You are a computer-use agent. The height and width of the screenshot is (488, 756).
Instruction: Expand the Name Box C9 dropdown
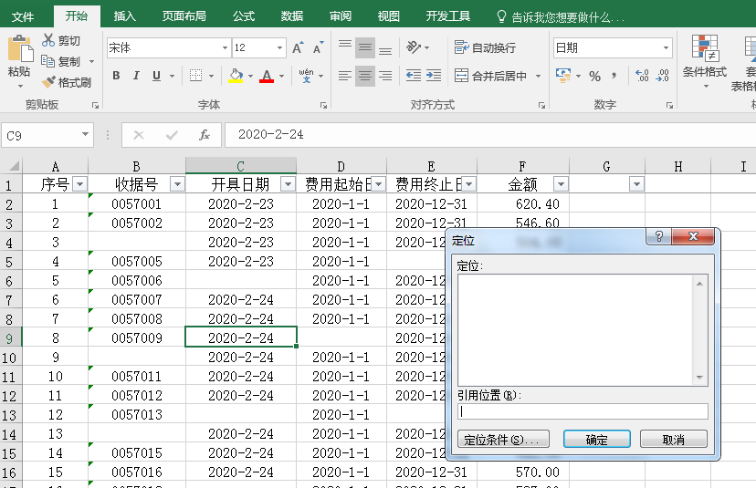pos(85,135)
